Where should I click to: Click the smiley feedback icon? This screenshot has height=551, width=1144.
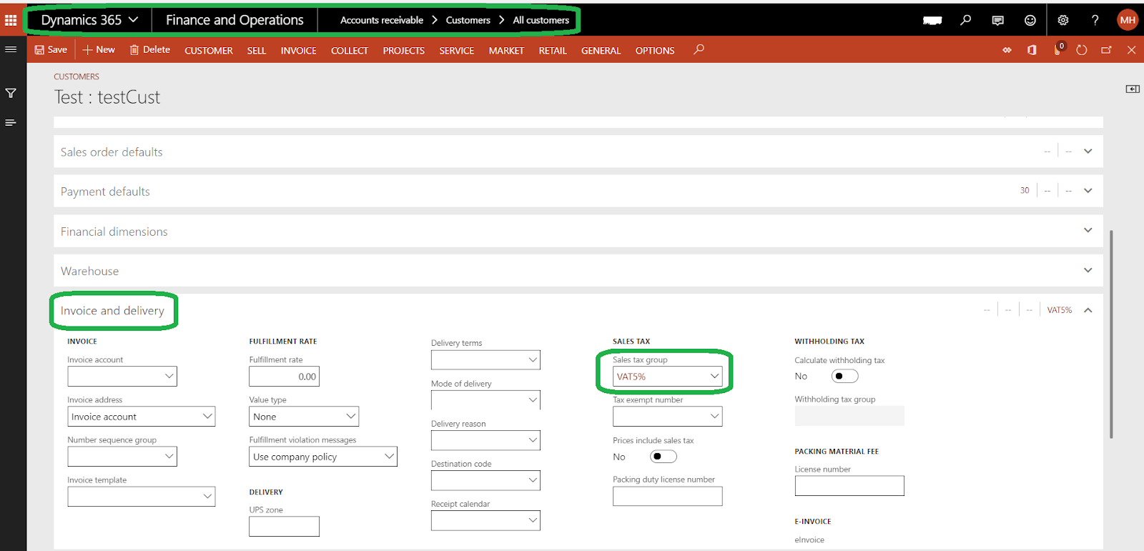click(1030, 20)
